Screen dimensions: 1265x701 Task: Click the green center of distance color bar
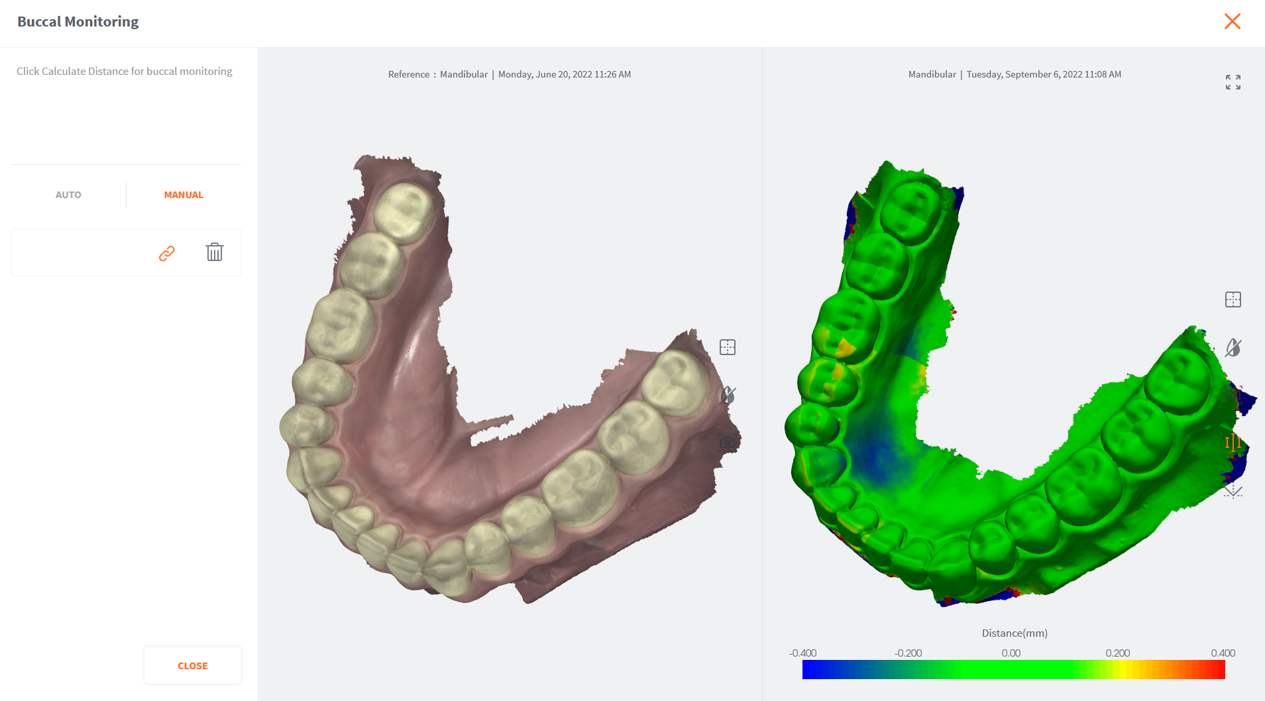[1014, 669]
